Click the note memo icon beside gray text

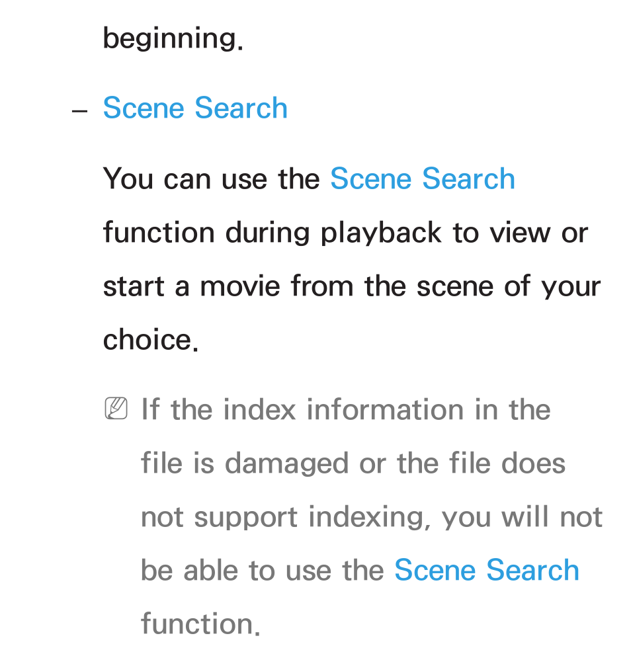coord(116,408)
